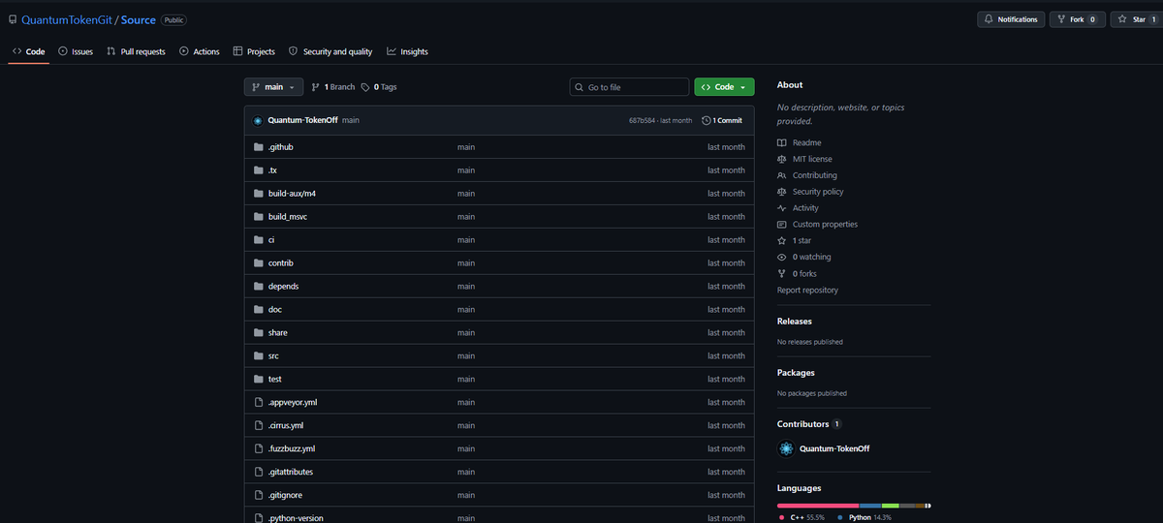
Task: Click the Quantum-TokenOff avatar in Contributors
Action: pyautogui.click(x=786, y=448)
